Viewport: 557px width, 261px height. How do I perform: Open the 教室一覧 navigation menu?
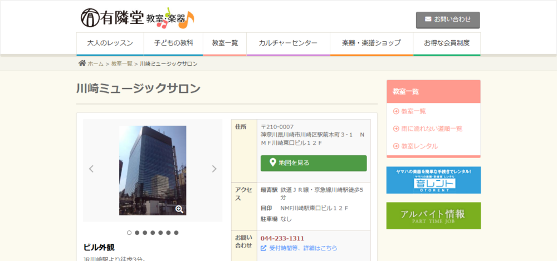(x=225, y=43)
